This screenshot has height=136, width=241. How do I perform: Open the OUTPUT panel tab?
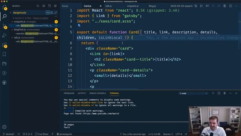click(x=82, y=93)
